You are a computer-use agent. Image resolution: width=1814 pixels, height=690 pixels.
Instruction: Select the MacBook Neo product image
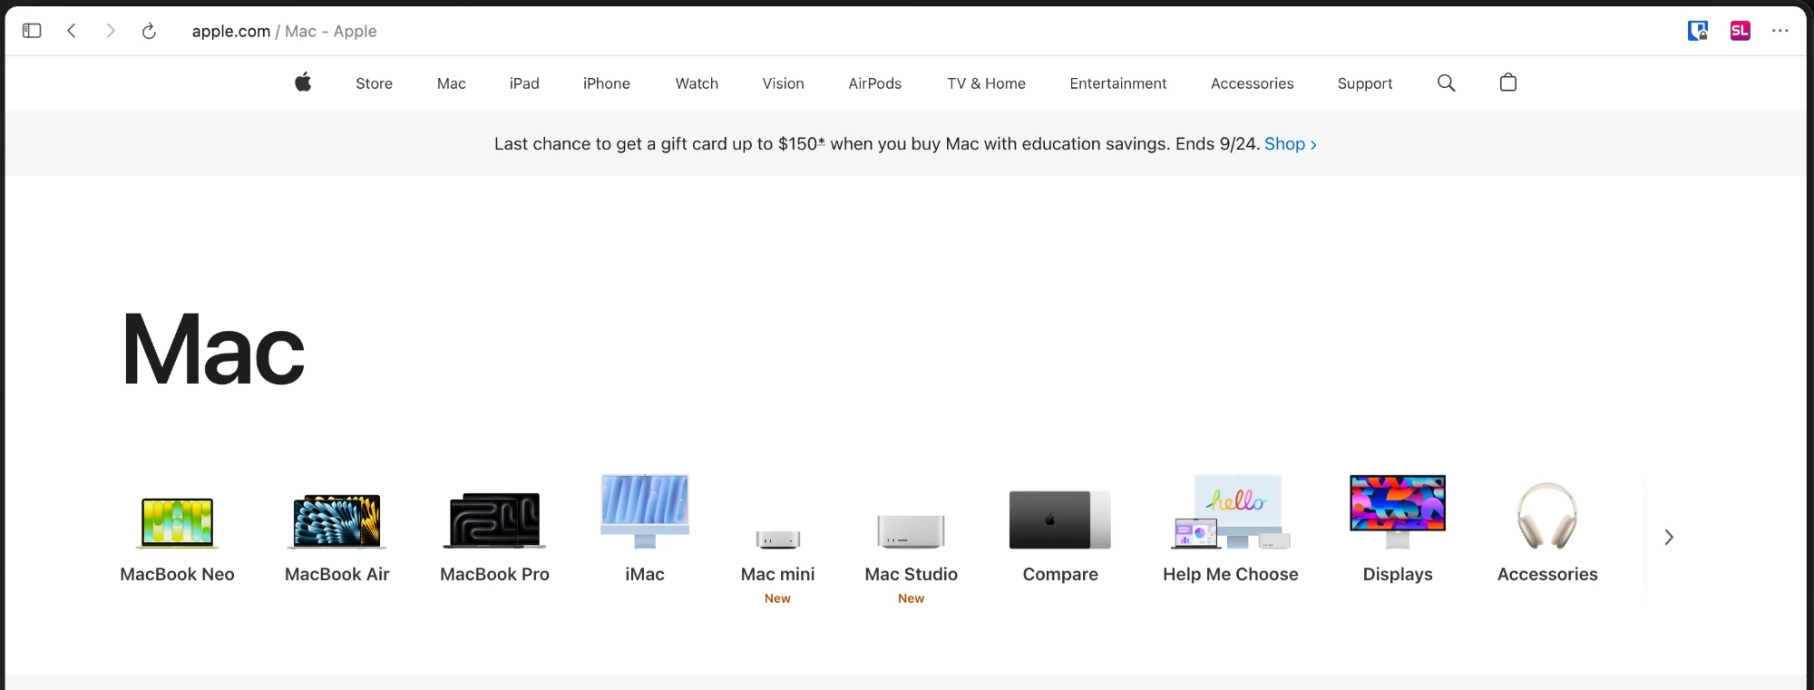click(x=178, y=523)
